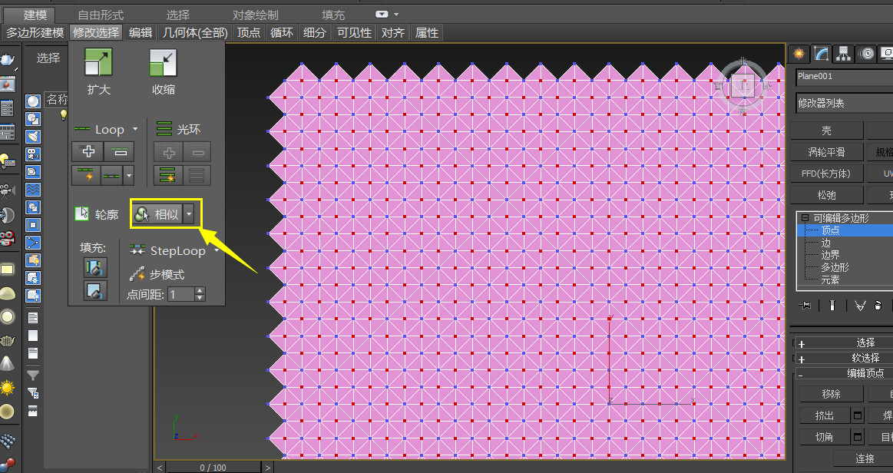Switch to the 自由形式 ribbon tab
Image resolution: width=893 pixels, height=473 pixels.
click(101, 15)
